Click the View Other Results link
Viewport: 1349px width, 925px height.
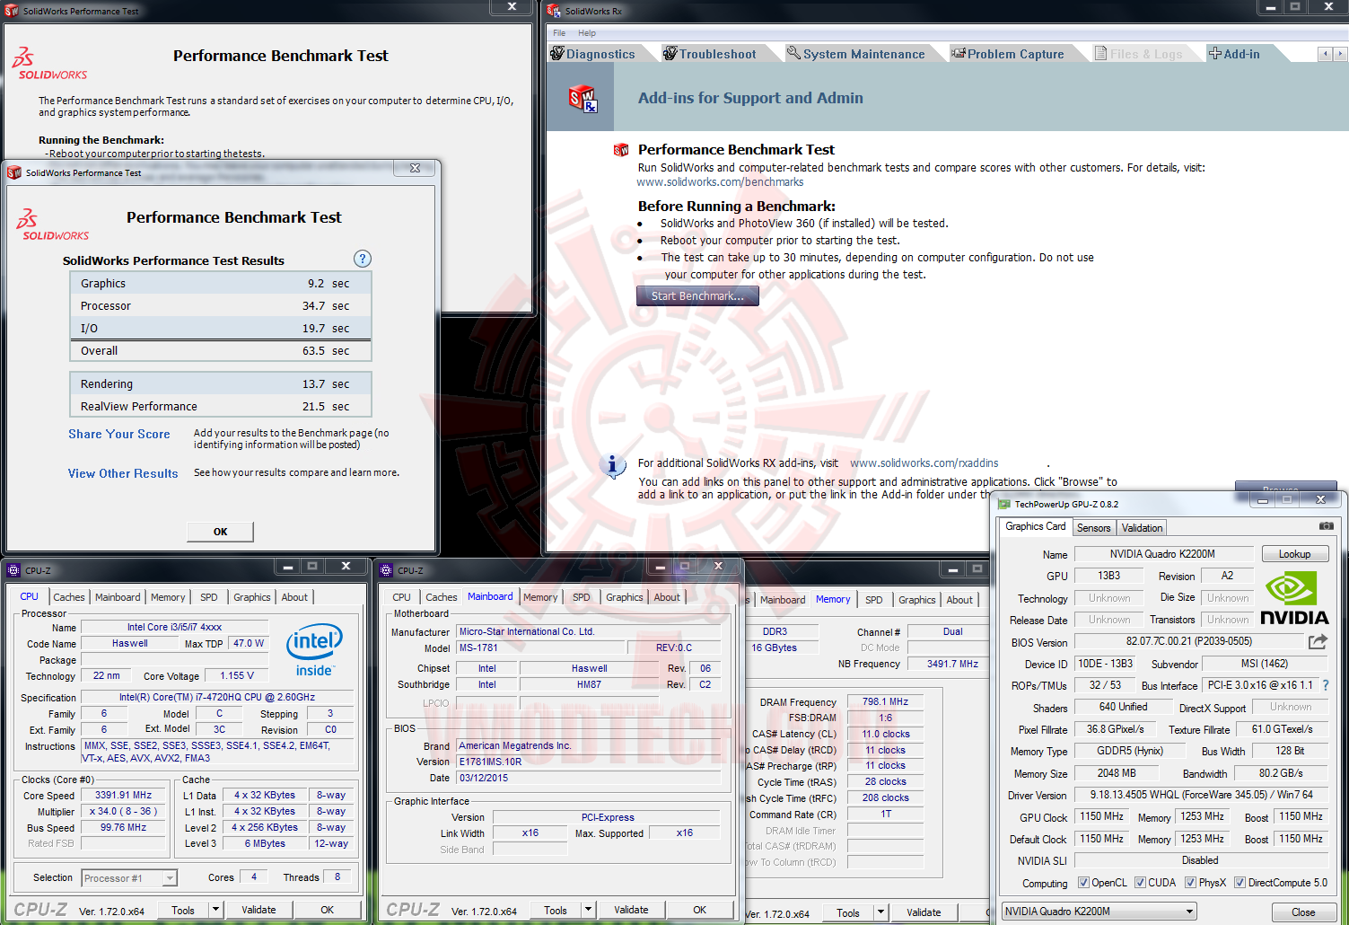(x=123, y=473)
